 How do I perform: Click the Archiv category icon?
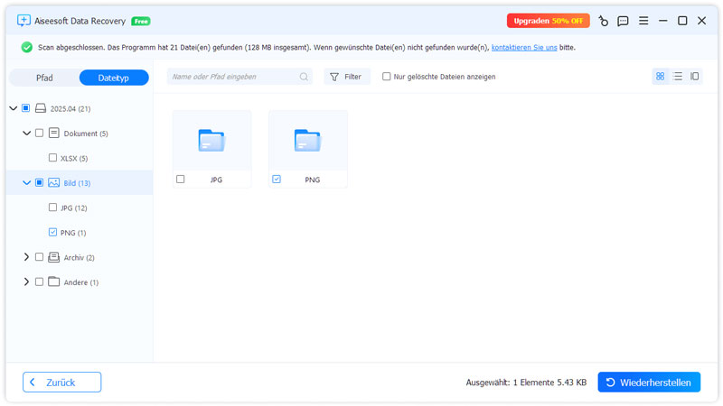pos(54,257)
